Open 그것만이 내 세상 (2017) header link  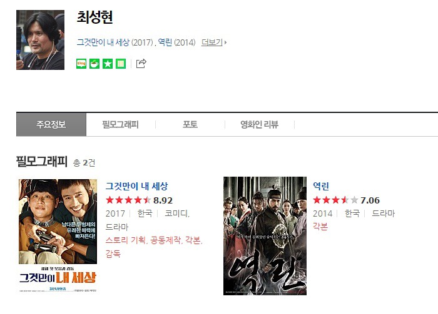115,42
